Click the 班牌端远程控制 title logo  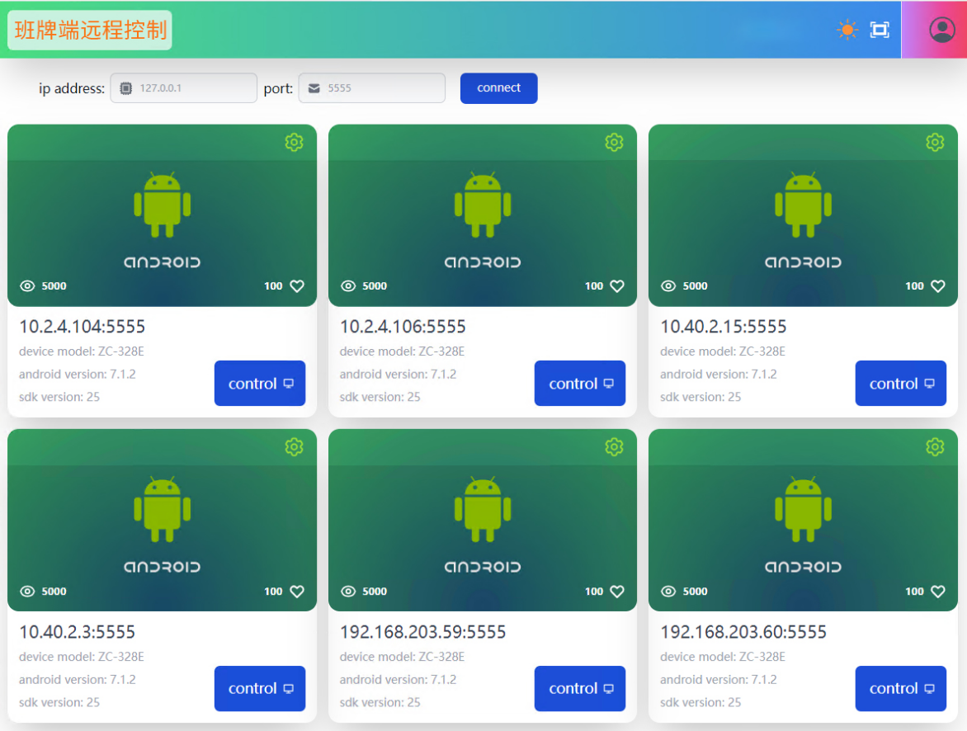pyautogui.click(x=91, y=31)
